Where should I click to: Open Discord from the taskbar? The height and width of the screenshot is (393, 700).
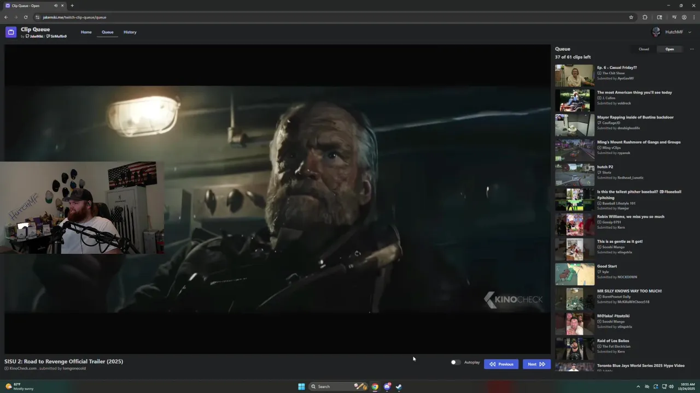pyautogui.click(x=387, y=386)
